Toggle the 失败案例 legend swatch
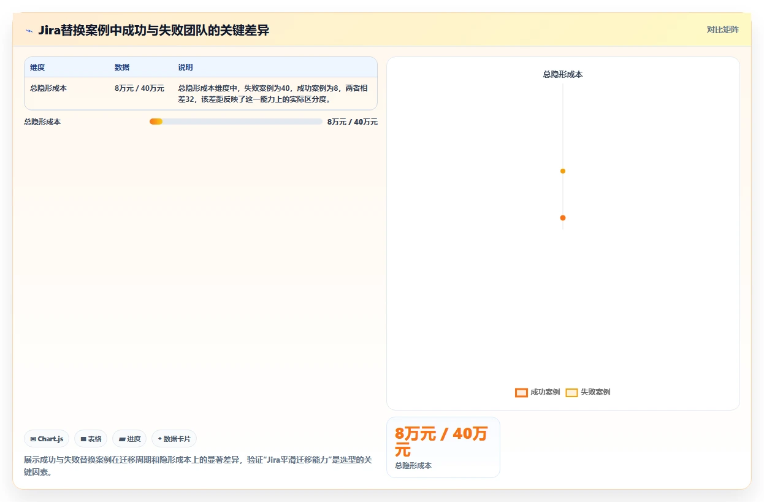 pos(571,393)
